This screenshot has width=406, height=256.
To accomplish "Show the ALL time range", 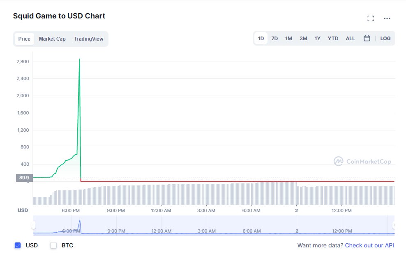I will point(350,39).
